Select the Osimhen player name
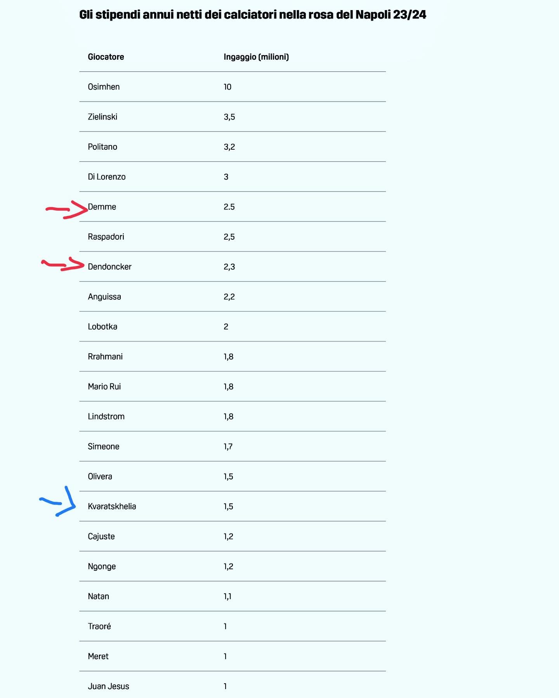This screenshot has width=559, height=698. click(104, 87)
